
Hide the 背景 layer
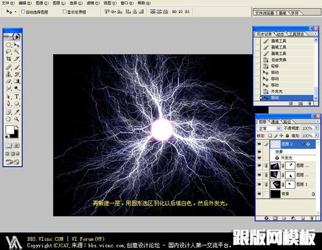click(259, 194)
